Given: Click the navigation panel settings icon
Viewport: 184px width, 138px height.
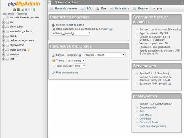Looking at the screenshot, I should coord(30,9).
